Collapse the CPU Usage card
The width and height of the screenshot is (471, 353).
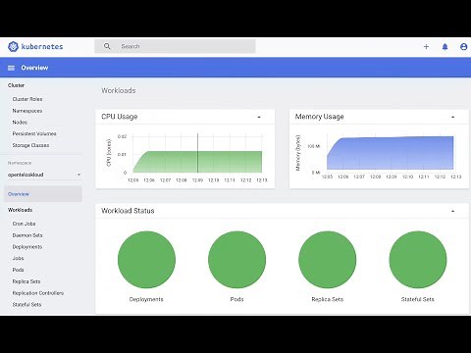pyautogui.click(x=259, y=117)
